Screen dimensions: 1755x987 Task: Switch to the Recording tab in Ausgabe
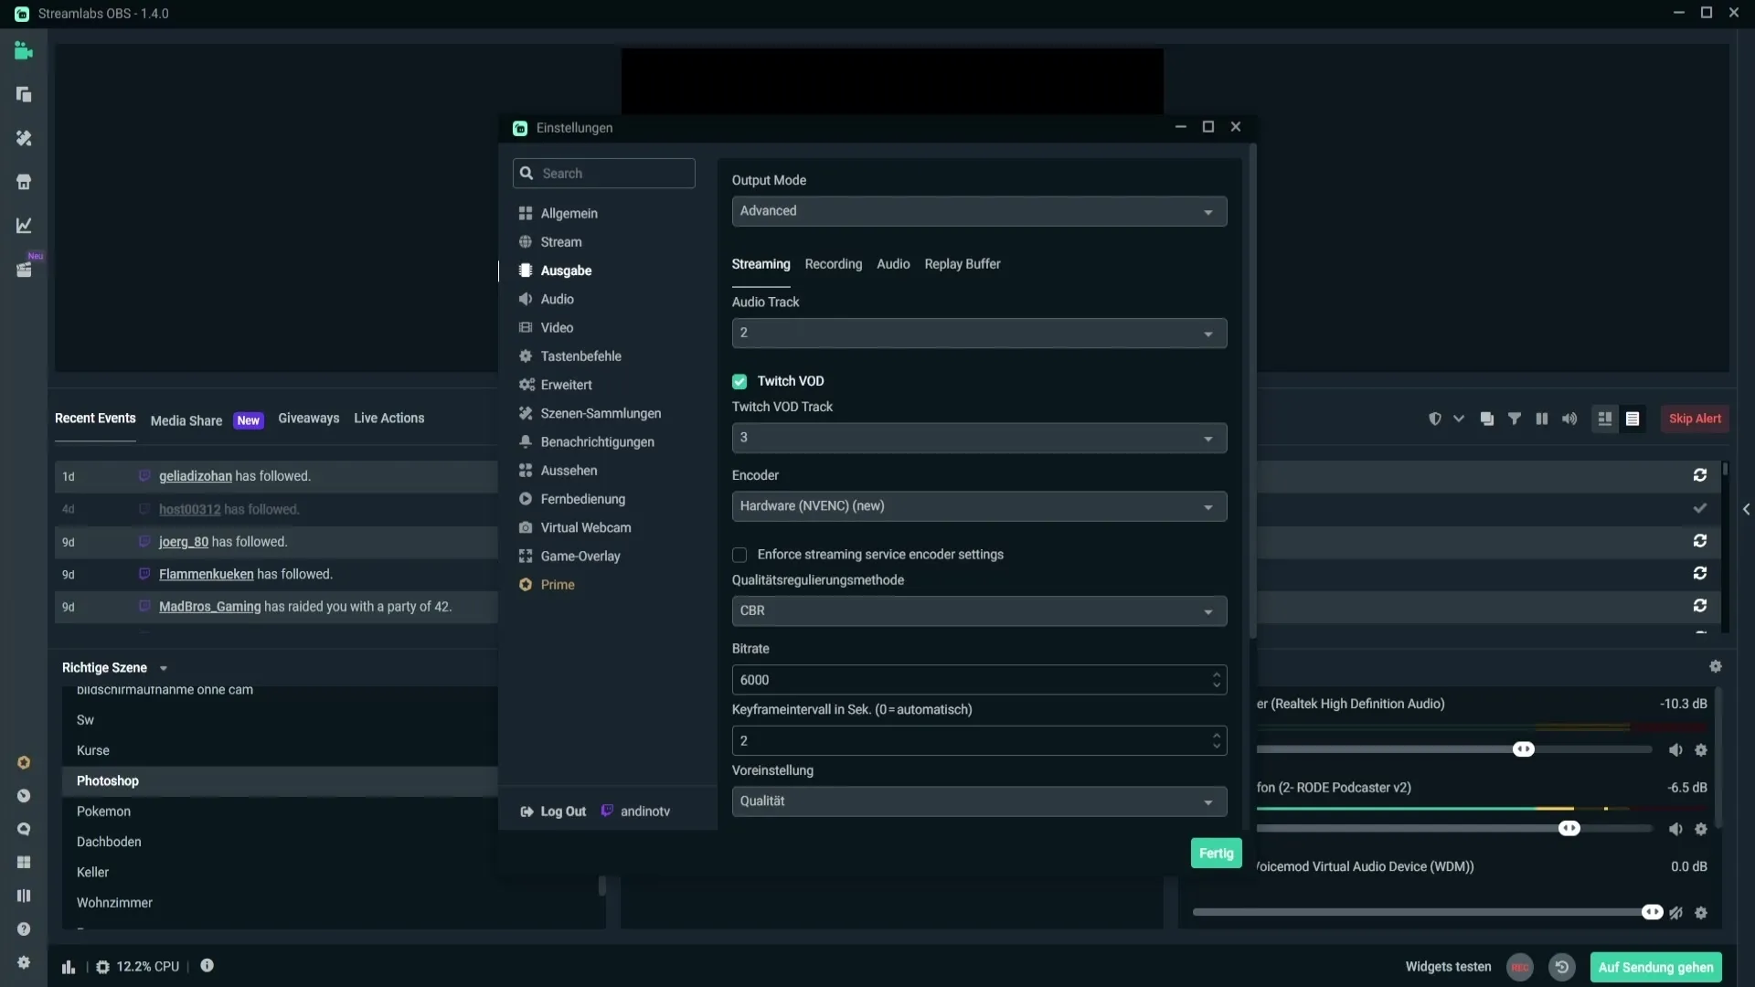click(833, 264)
